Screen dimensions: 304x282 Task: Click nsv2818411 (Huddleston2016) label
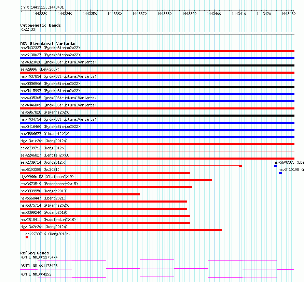coord(48,220)
